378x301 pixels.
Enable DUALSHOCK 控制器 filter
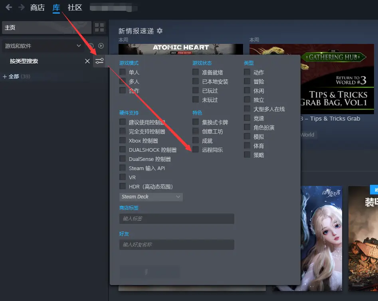coord(123,150)
